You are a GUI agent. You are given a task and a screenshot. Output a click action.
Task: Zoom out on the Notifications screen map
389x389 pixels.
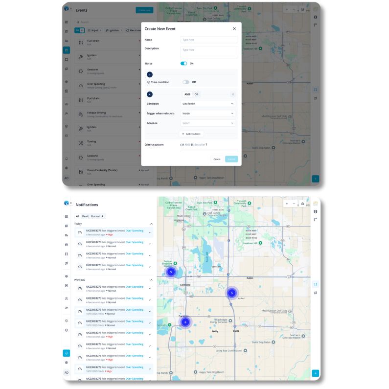click(294, 204)
